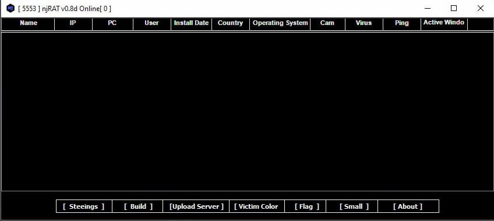Switch to Small view button
Screen dimensions: 494x221
pyautogui.click(x=352, y=206)
